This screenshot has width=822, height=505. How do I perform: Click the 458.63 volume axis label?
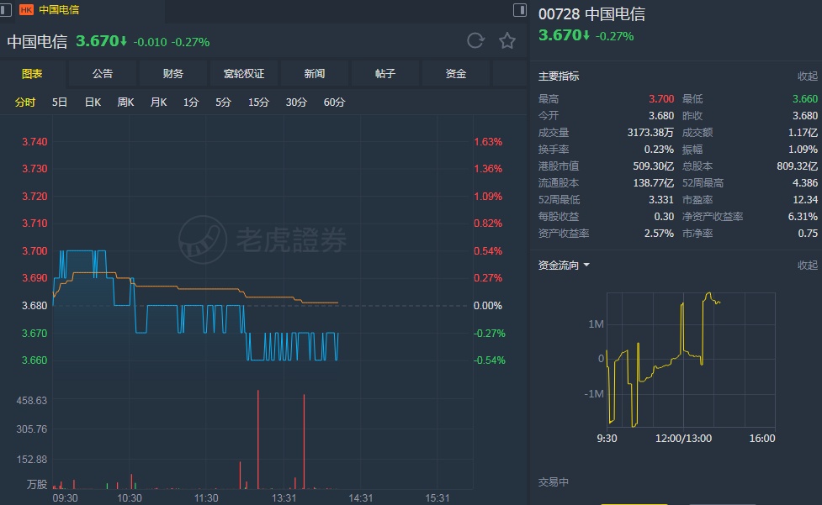click(x=31, y=400)
